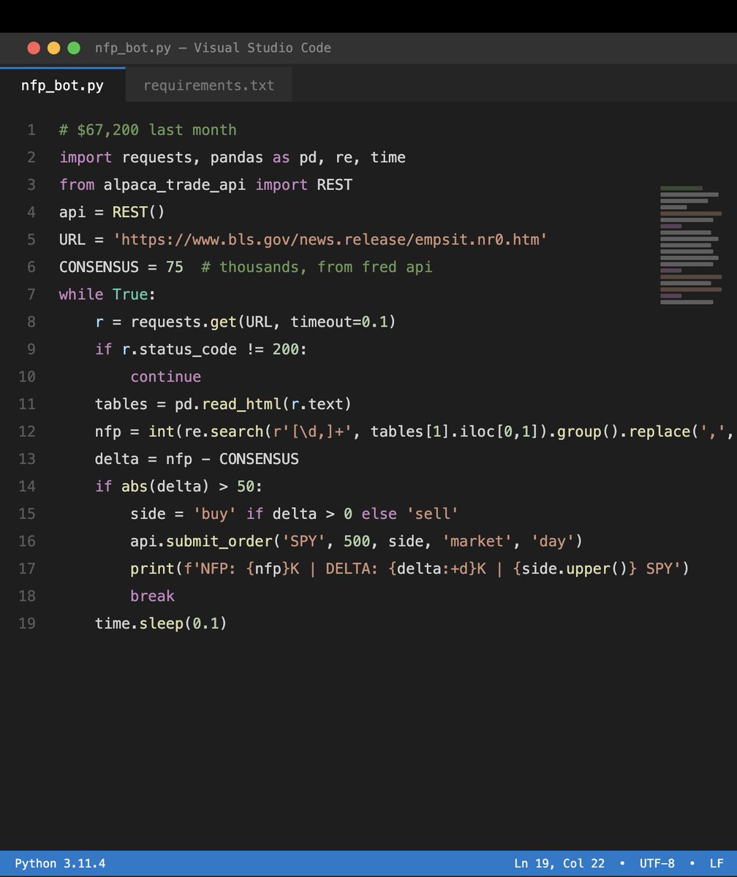
Task: Click the LF line ending indicator
Action: pos(716,863)
